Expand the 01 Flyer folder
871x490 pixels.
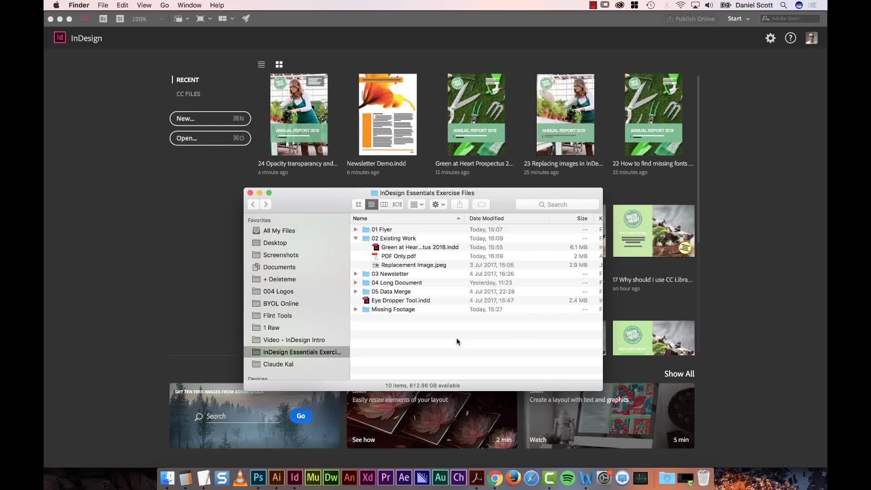pyautogui.click(x=356, y=230)
